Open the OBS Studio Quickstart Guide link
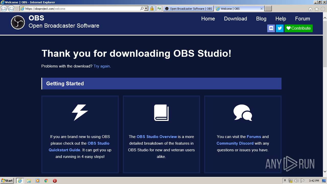Screen dimensions: 327x184 79,147
